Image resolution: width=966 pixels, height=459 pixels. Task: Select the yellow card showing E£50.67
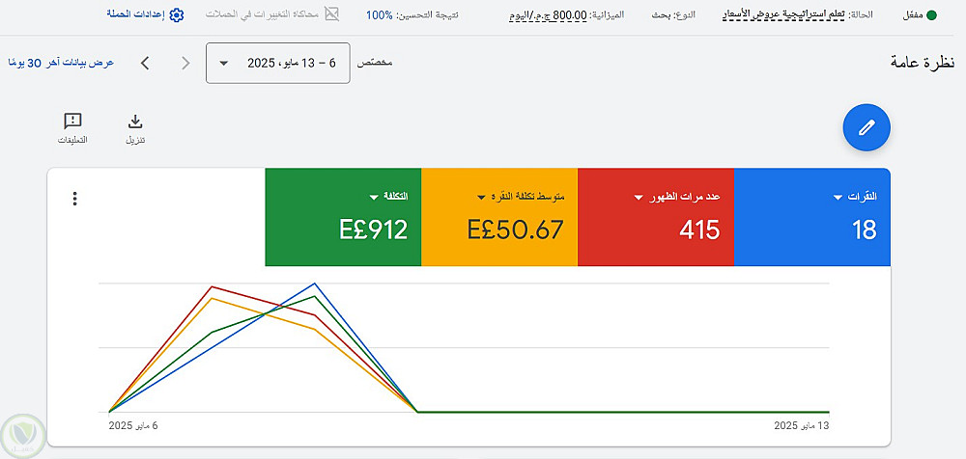(x=499, y=217)
